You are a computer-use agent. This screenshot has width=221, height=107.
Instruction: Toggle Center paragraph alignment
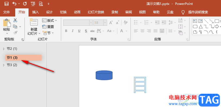(x=142, y=31)
